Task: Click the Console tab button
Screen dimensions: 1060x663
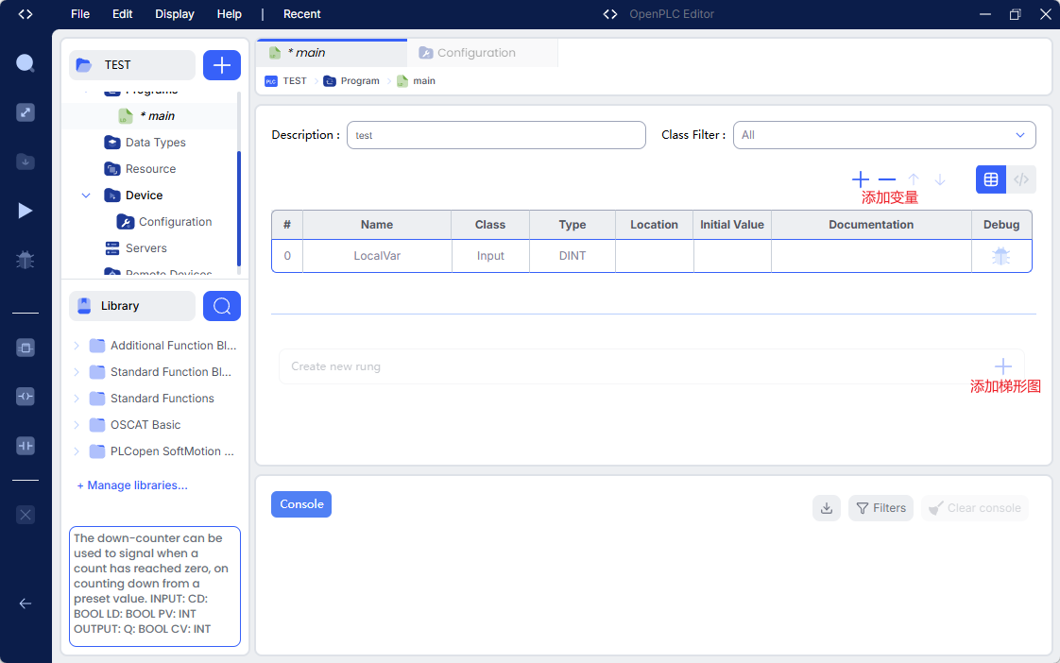Action: [301, 504]
